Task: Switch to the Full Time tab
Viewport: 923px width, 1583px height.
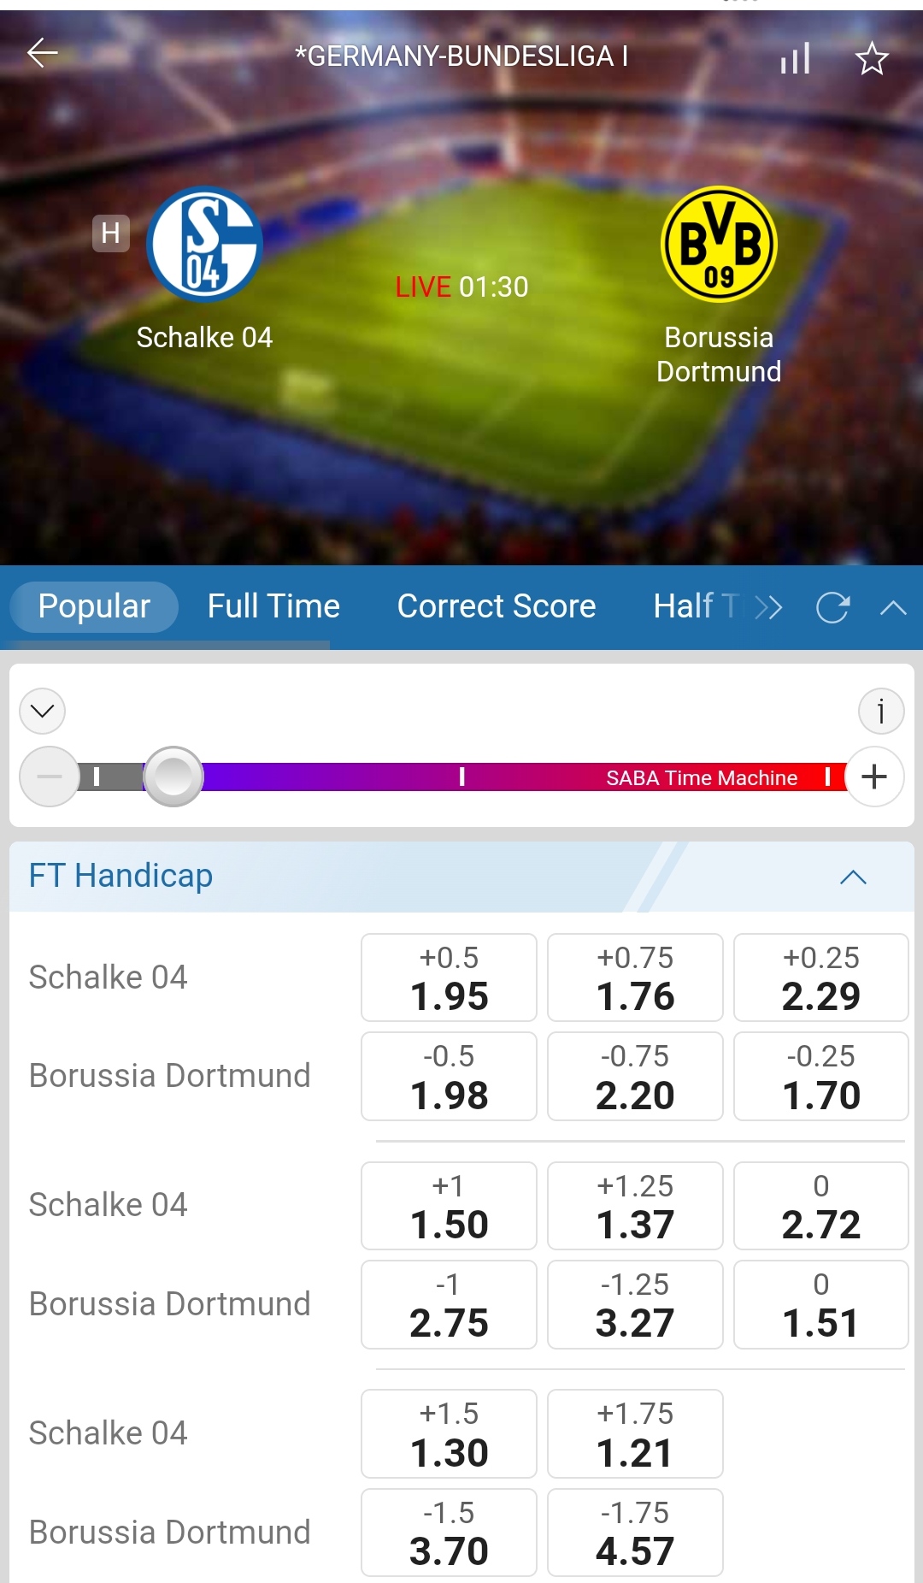Action: point(273,606)
